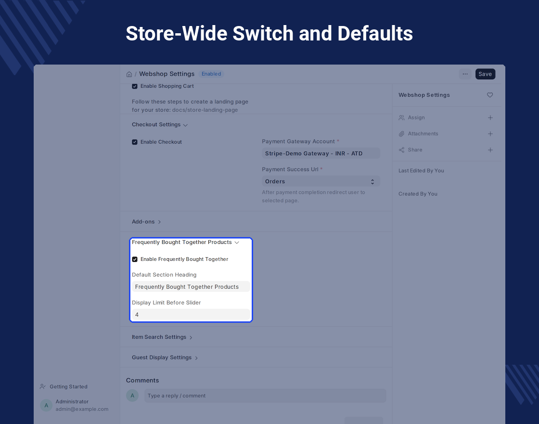Toggle Enable Shopping Cart checkbox
The height and width of the screenshot is (424, 539).
point(135,86)
